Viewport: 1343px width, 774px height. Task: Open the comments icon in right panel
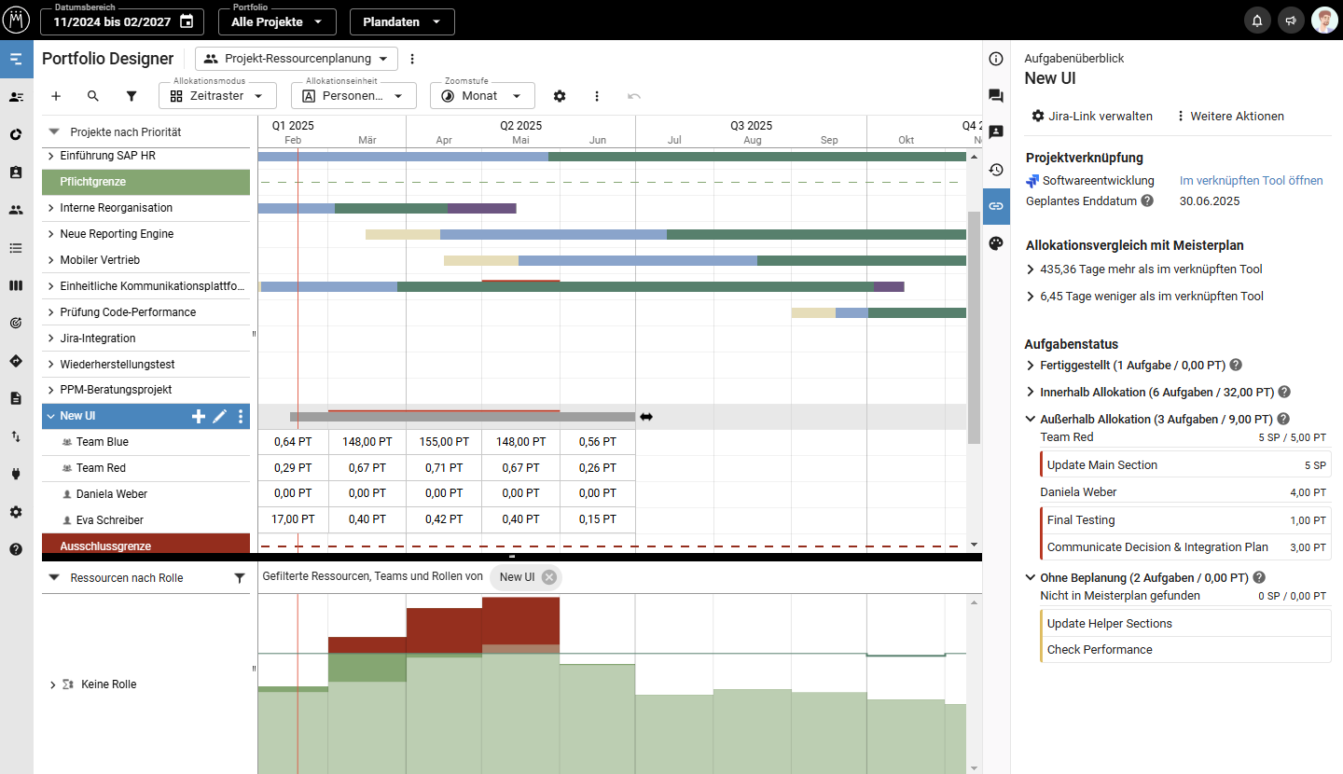[996, 96]
